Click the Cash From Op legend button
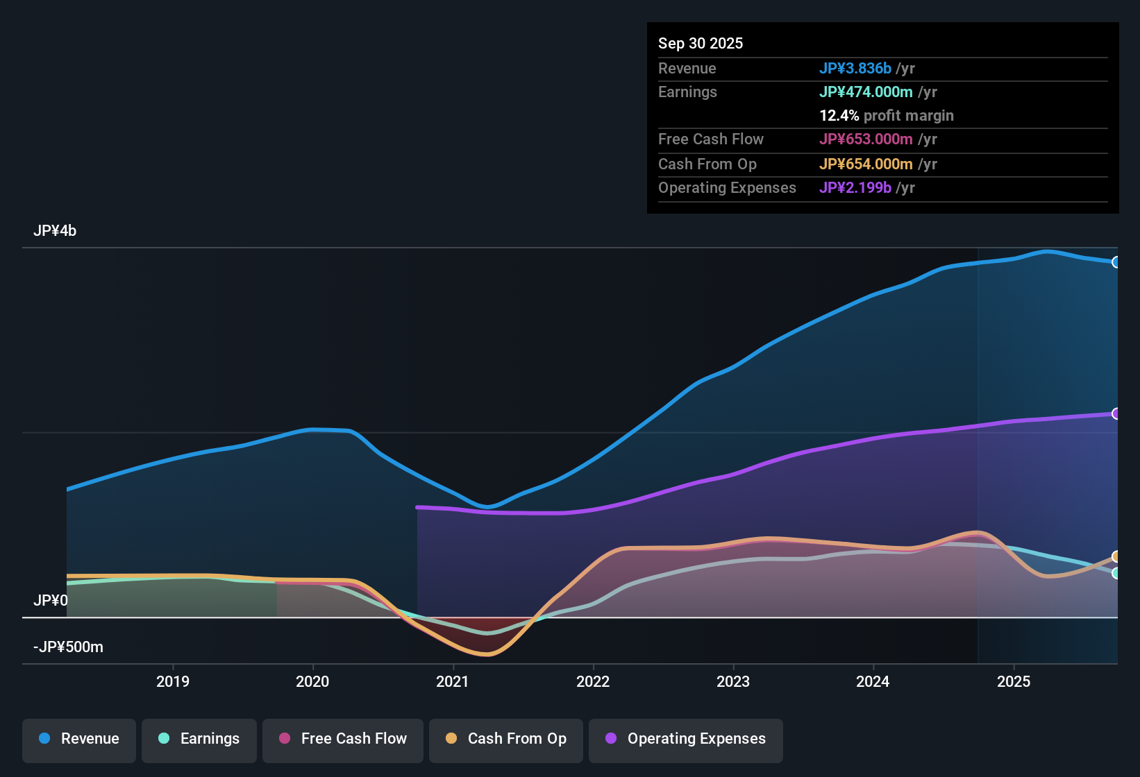This screenshot has height=777, width=1140. [x=505, y=739]
